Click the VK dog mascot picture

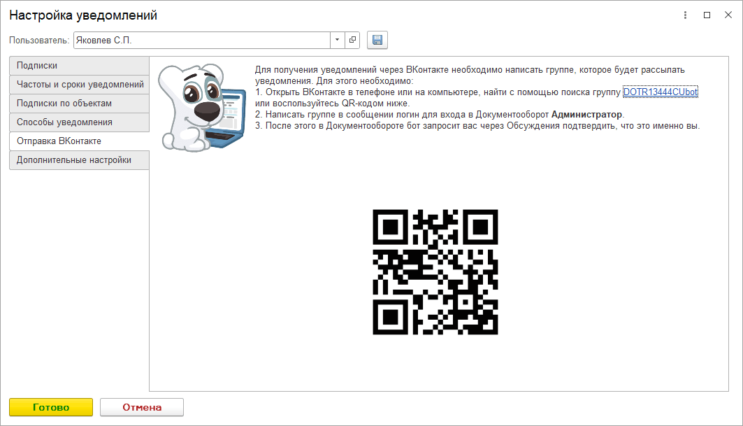pyautogui.click(x=202, y=107)
